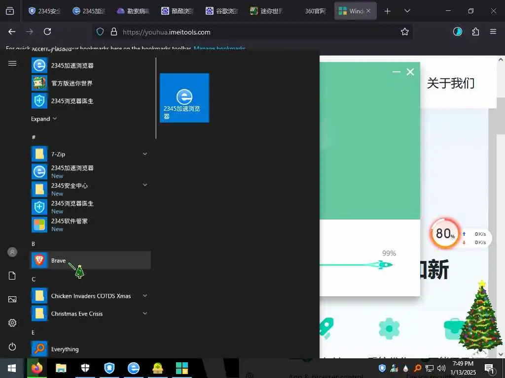Minimize the green installer dialog
This screenshot has width=505, height=378.
tap(397, 72)
